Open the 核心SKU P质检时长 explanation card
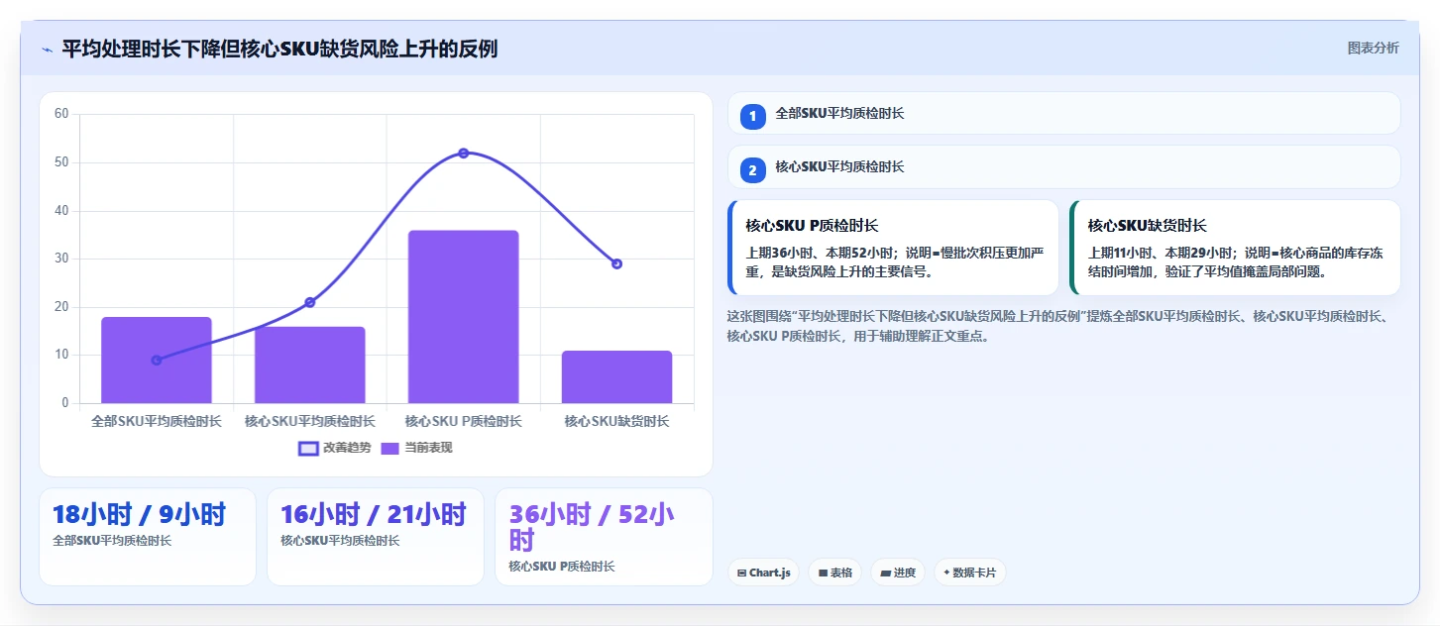The width and height of the screenshot is (1440, 626). tap(893, 248)
